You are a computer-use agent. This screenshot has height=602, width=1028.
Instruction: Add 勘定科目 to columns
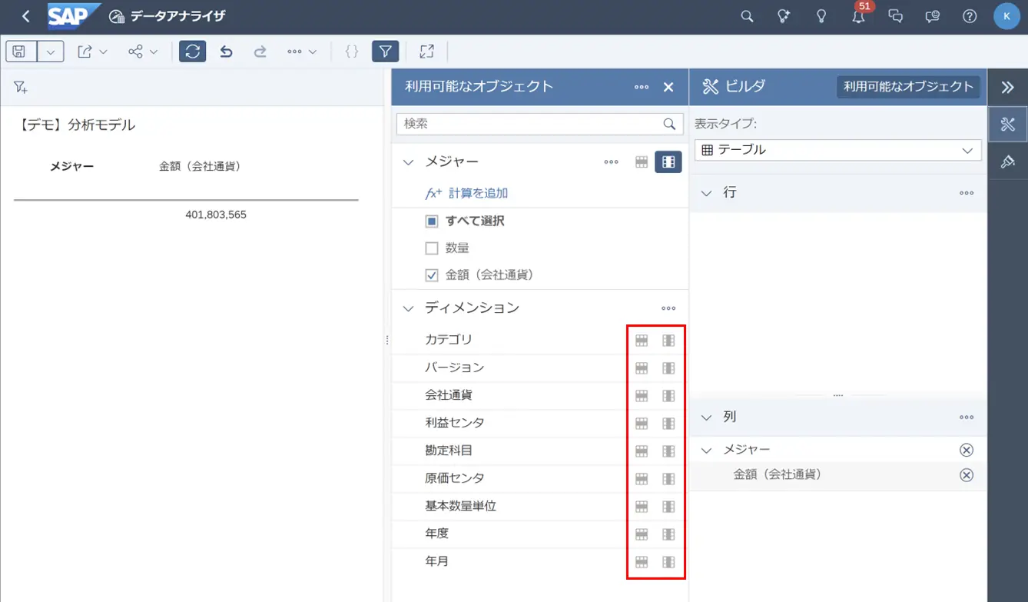point(668,451)
